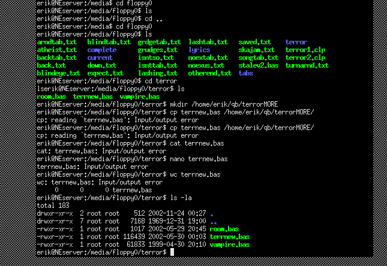Select the grudges.txt file name

pos(157,50)
